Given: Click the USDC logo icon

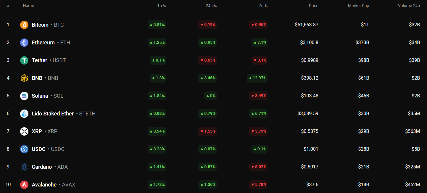Looking at the screenshot, I should 24,149.
